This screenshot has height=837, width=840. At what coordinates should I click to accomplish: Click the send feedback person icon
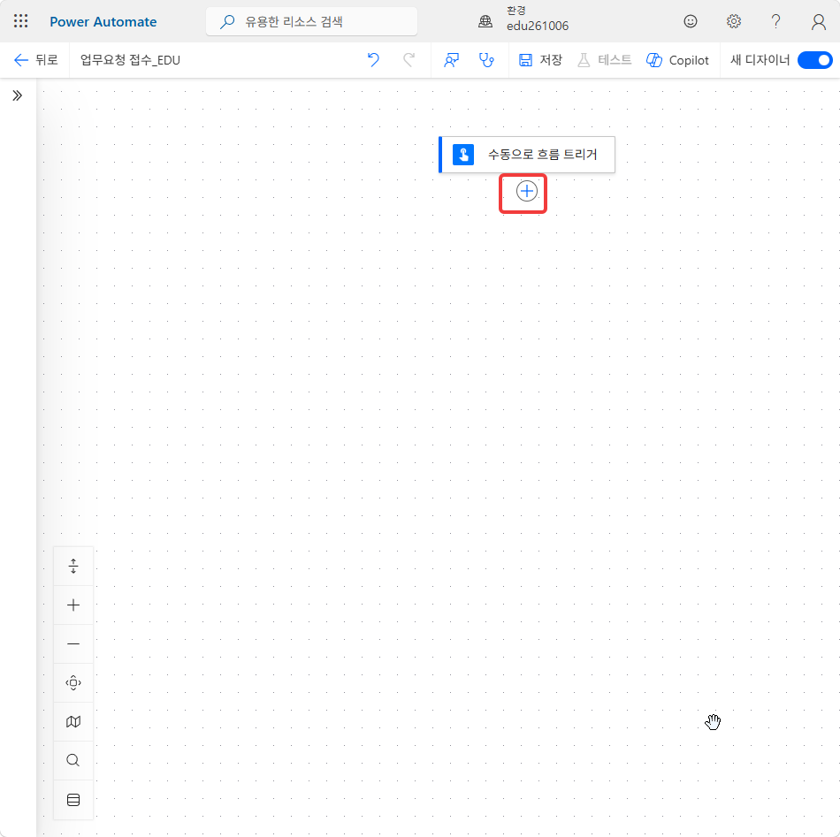coord(452,60)
